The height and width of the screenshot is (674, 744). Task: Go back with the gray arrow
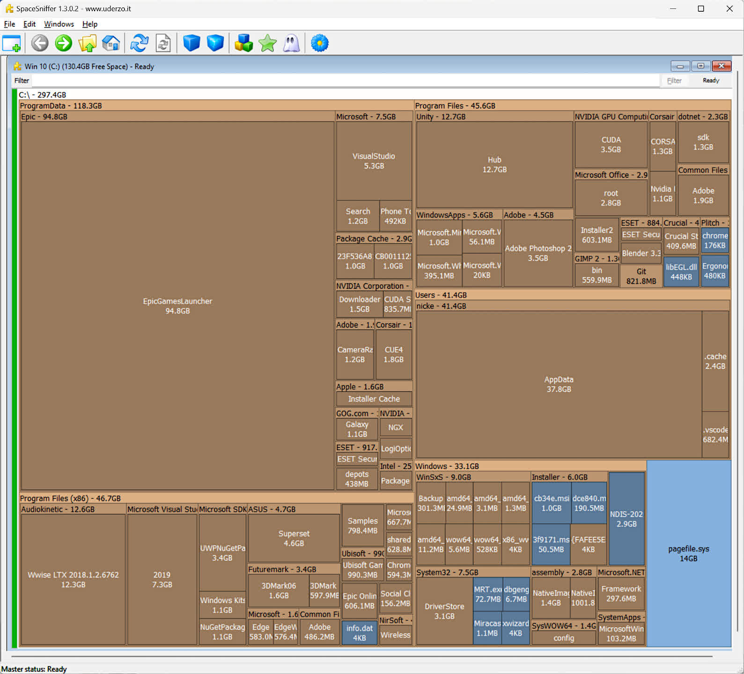(40, 44)
